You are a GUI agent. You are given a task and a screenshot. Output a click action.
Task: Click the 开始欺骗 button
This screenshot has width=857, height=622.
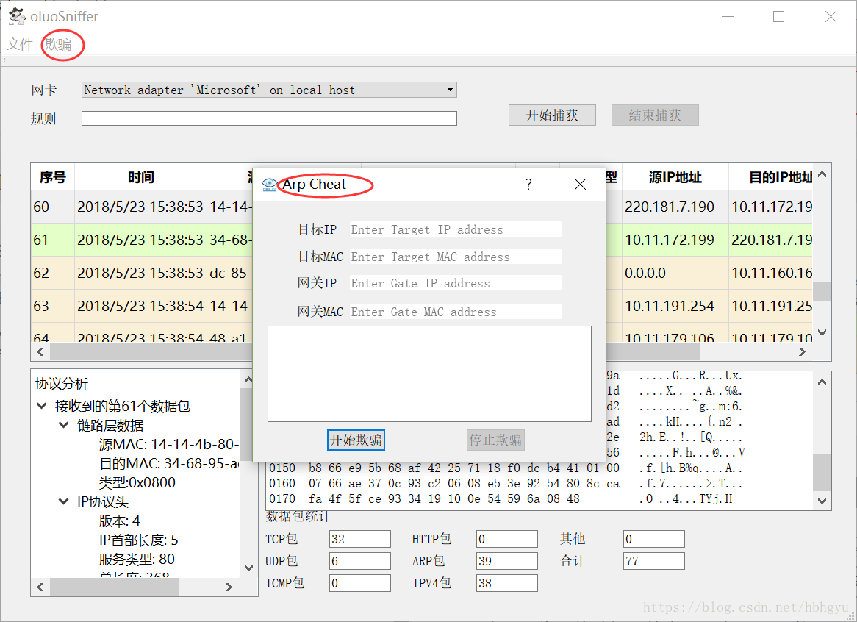356,440
